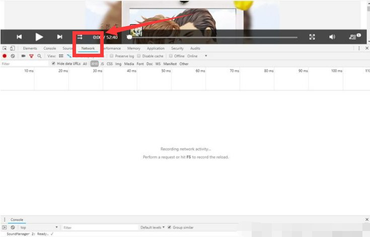Open the Sources tab
The image size is (370, 237).
coord(67,48)
